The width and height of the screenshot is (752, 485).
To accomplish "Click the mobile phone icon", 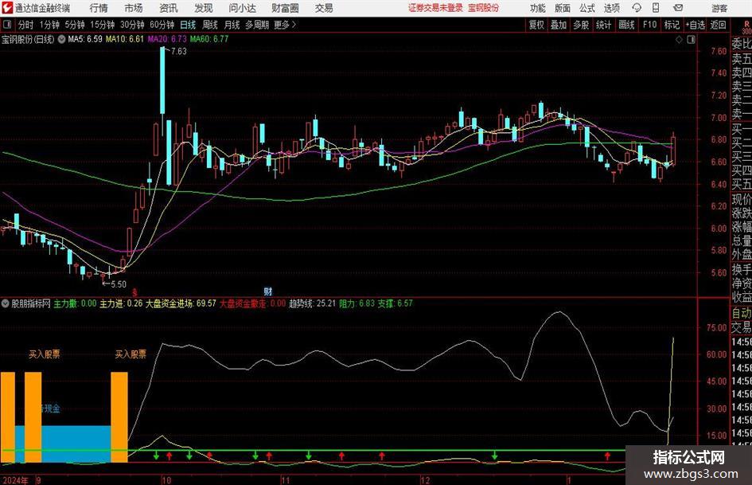I will (656, 8).
